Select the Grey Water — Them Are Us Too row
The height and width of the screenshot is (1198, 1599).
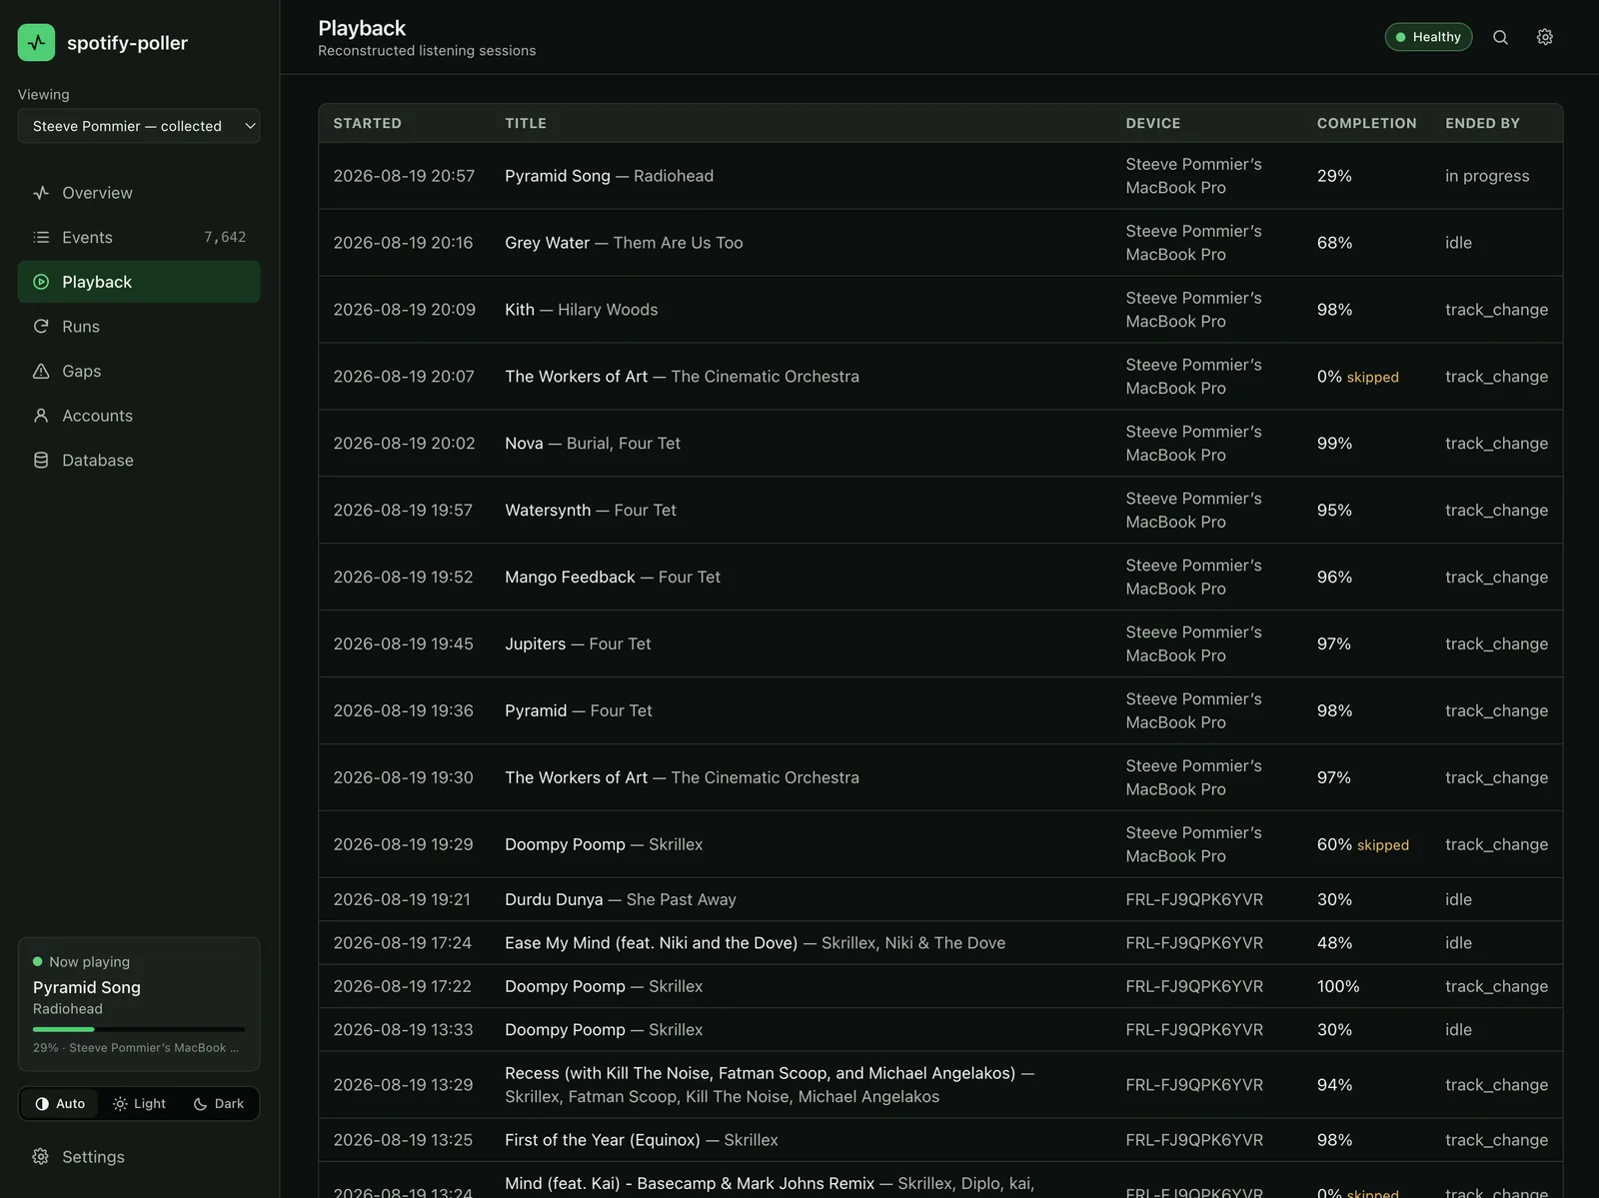940,243
